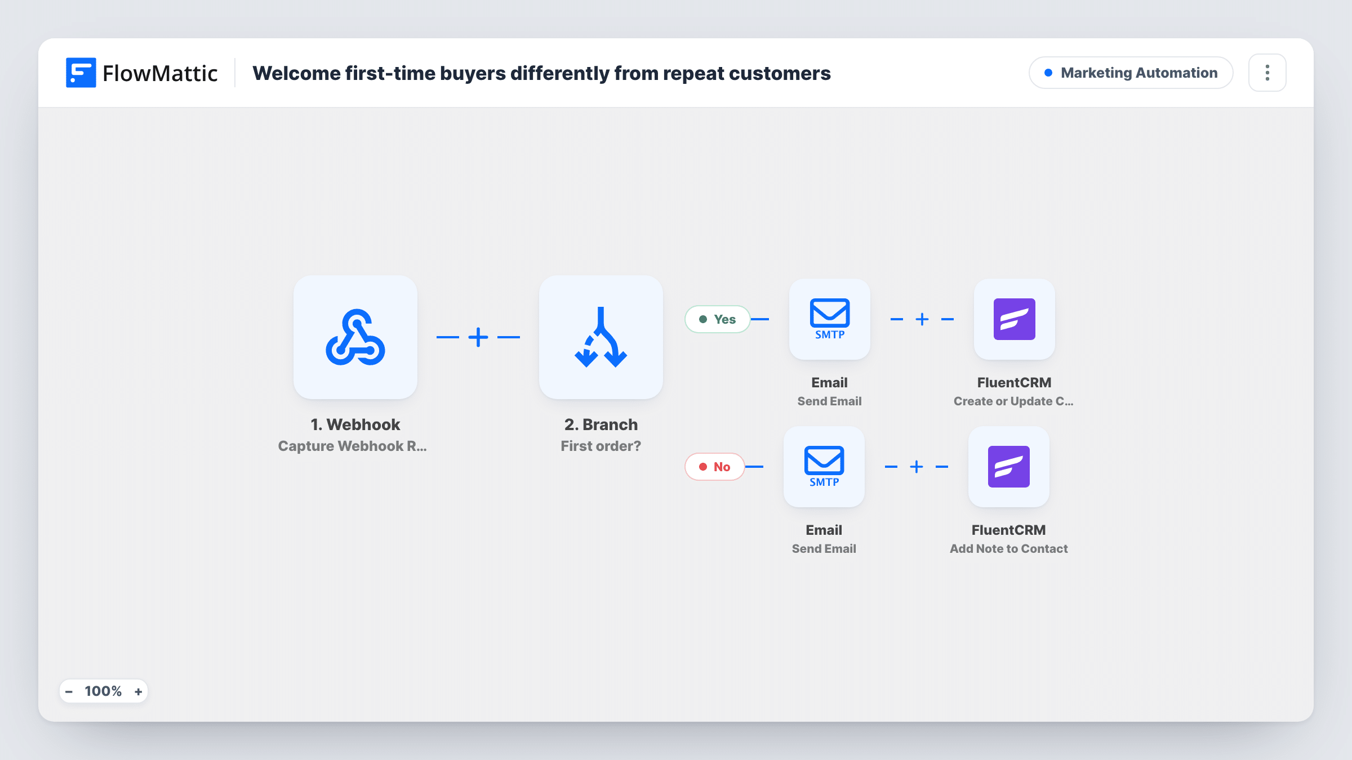Click the '2. Branch' label
This screenshot has width=1352, height=760.
click(601, 424)
